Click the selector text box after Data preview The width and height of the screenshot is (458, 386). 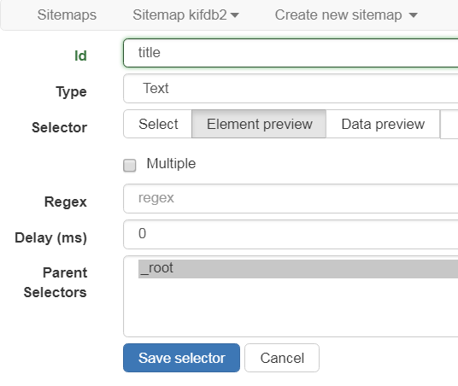[x=449, y=124]
